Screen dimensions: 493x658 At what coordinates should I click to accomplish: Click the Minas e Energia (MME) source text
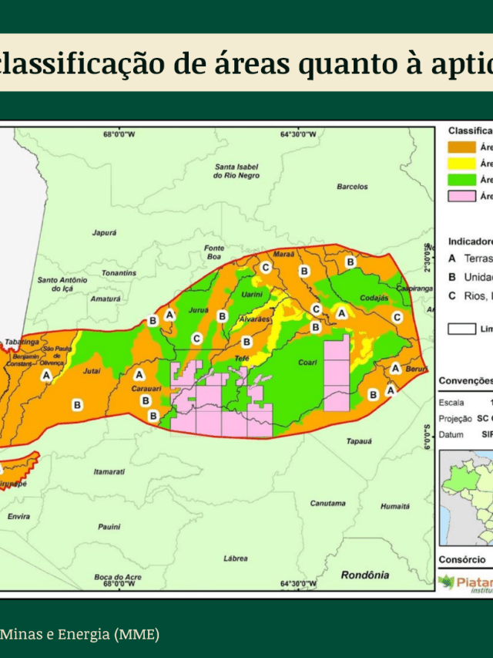pyautogui.click(x=79, y=634)
